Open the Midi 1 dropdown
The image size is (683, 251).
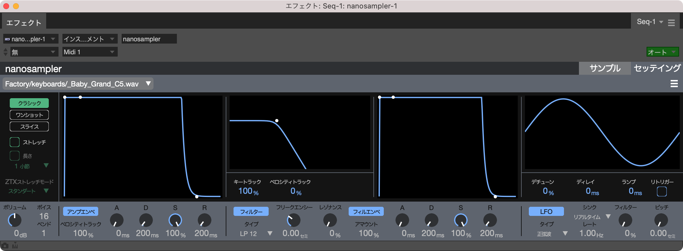coord(90,52)
